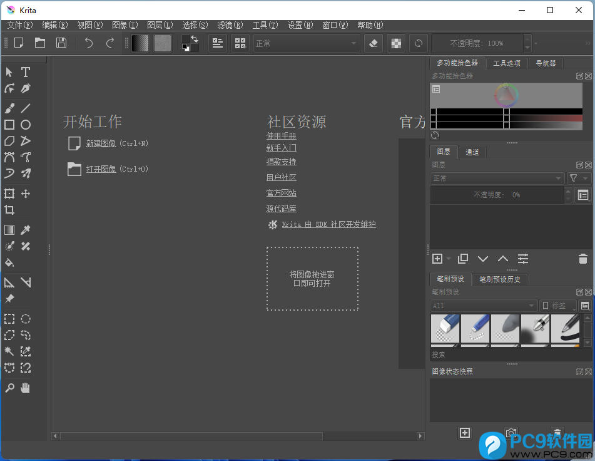Screen dimensions: 595x461
Task: Open the layer filter funnel dropdown
Action: click(x=579, y=179)
